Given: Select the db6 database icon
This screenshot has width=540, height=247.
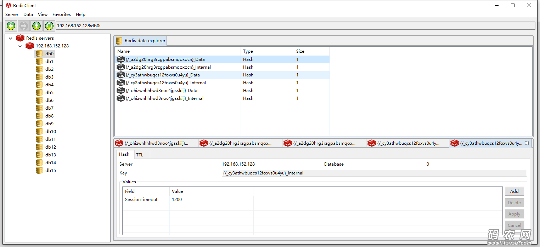Looking at the screenshot, I should pyautogui.click(x=39, y=100).
